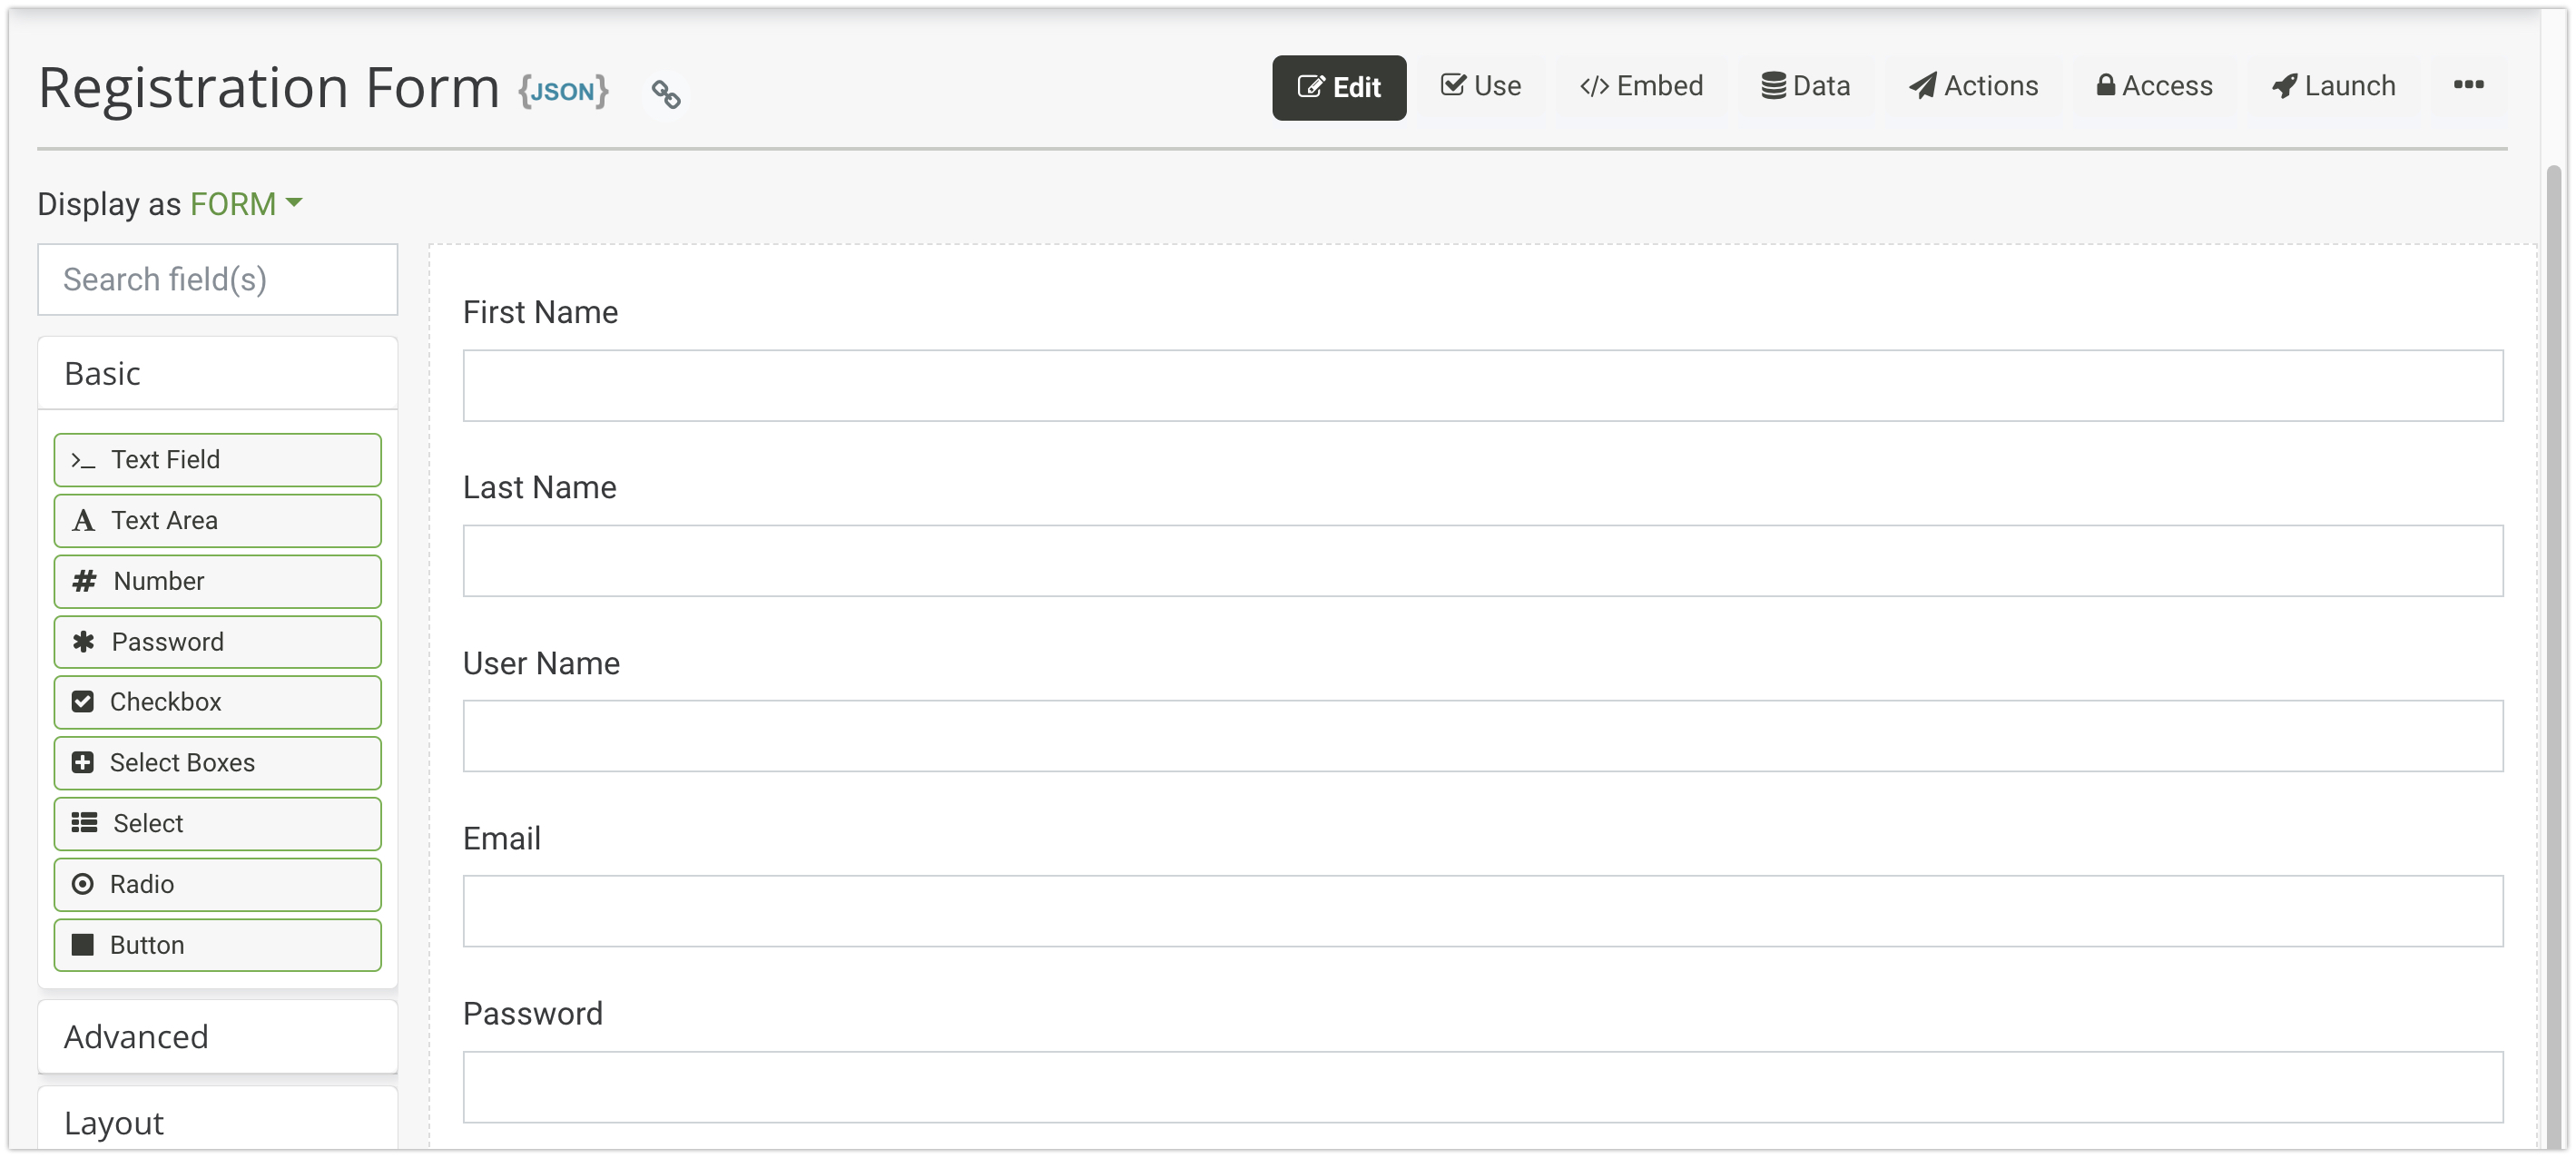2576x1158 pixels.
Task: Open the Display as FORM dropdown
Action: click(246, 204)
